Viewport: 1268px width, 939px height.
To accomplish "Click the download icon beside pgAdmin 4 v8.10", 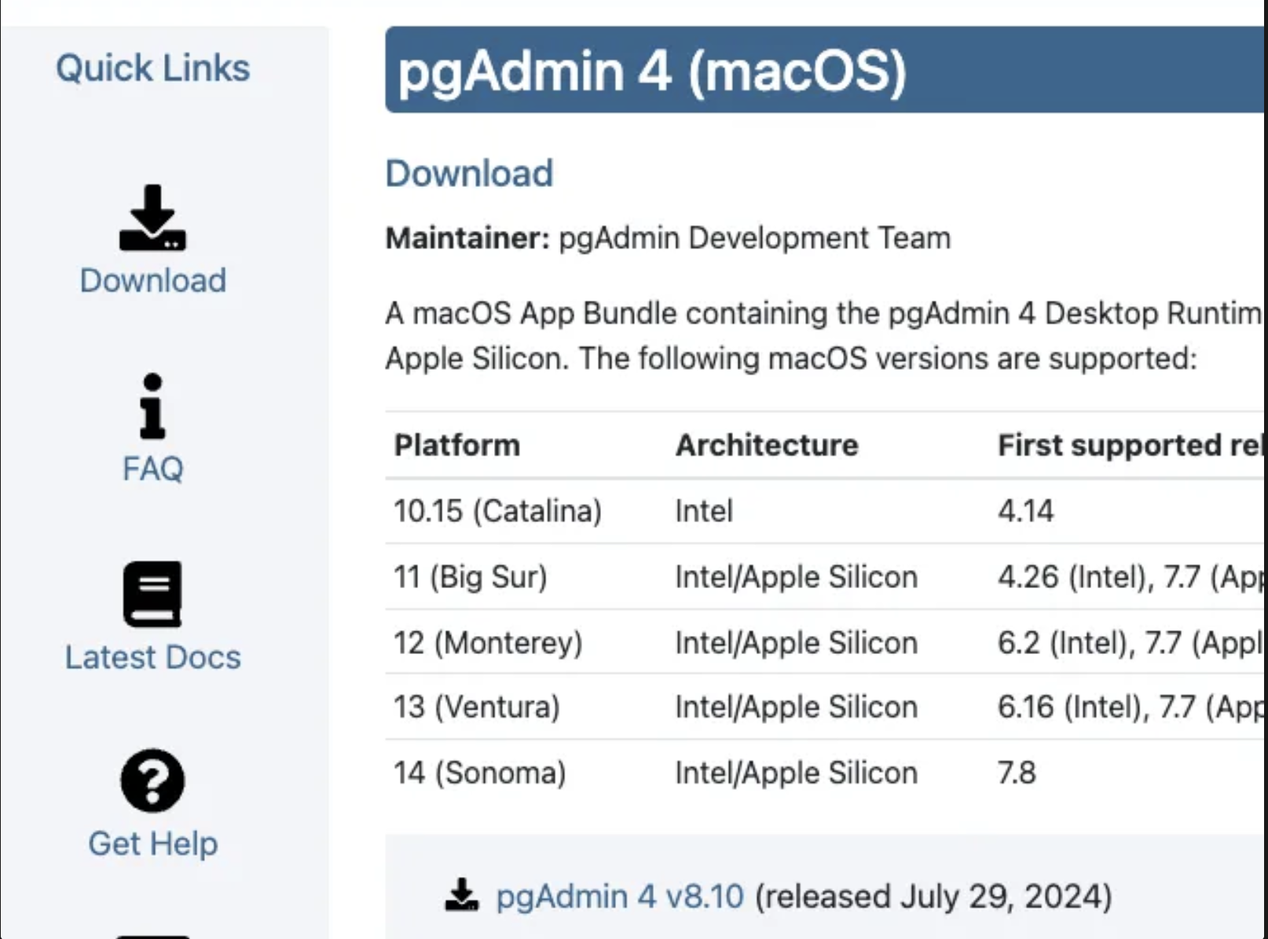I will click(461, 894).
